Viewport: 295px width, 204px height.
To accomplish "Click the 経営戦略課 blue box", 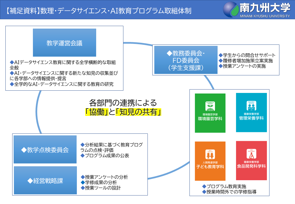I will (45, 180).
